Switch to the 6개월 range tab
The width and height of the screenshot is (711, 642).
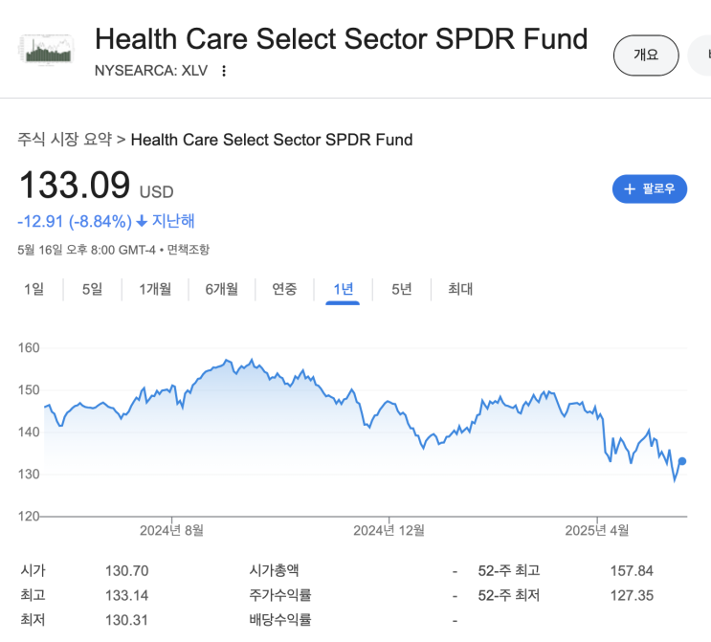[221, 289]
